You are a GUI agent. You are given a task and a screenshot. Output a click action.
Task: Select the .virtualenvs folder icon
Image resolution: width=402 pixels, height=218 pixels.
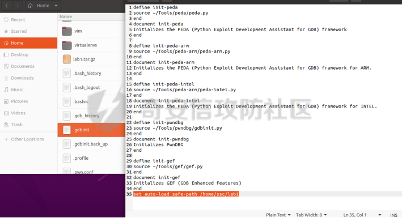67,45
